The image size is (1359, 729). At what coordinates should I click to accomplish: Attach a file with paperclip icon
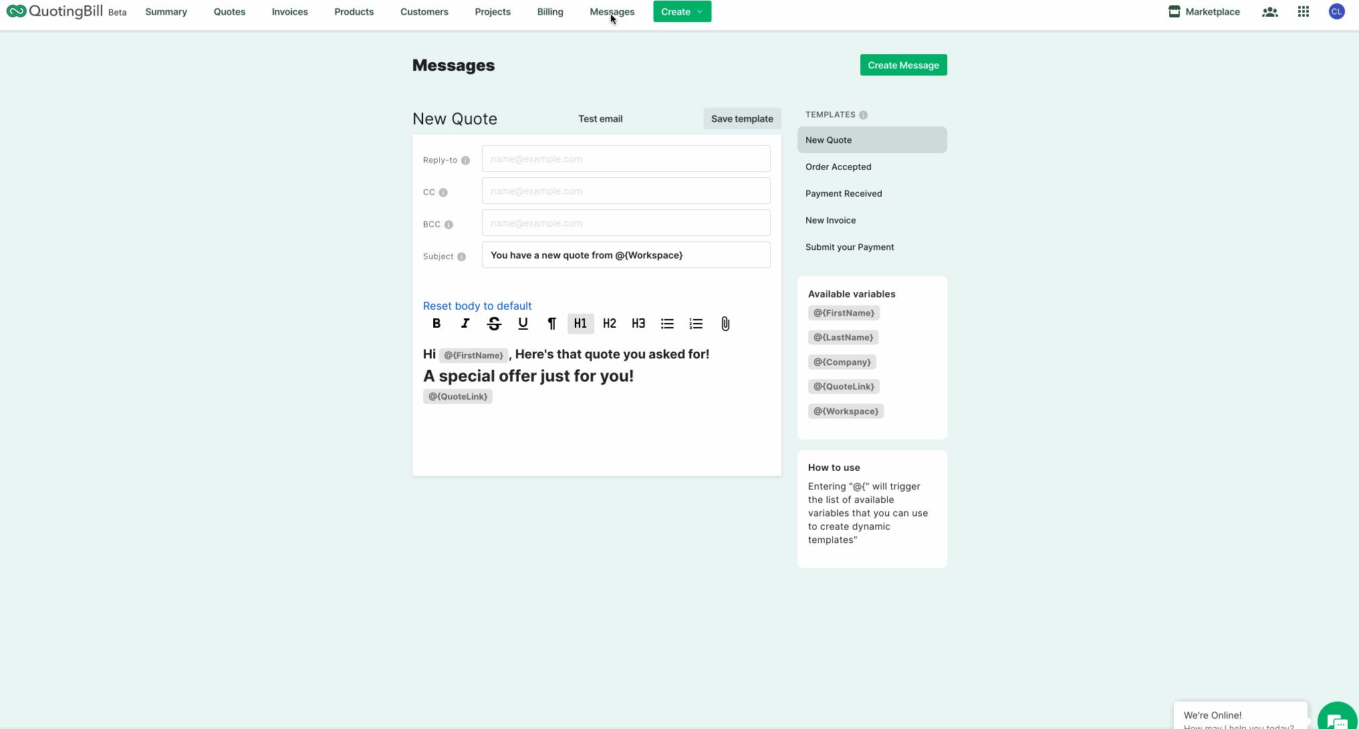[725, 324]
